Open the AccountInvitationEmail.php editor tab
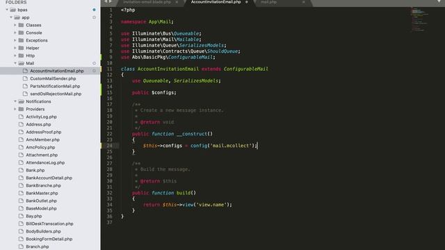The width and height of the screenshot is (445, 250). click(x=216, y=2)
